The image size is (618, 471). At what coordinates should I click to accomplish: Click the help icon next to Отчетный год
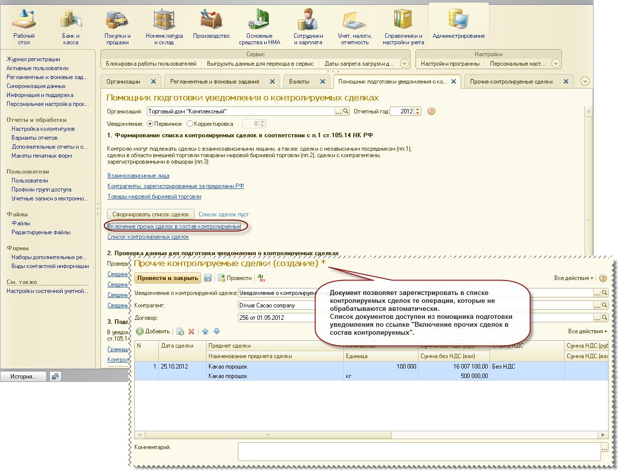pyautogui.click(x=431, y=111)
